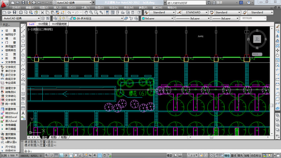Click the Undo arrow icon
This screenshot has height=158, width=281.
click(x=69, y=12)
